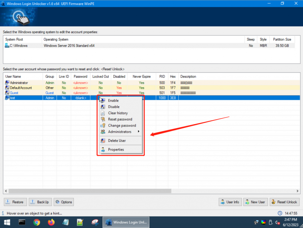Click the Password column header
The width and height of the screenshot is (303, 228).
(x=80, y=76)
